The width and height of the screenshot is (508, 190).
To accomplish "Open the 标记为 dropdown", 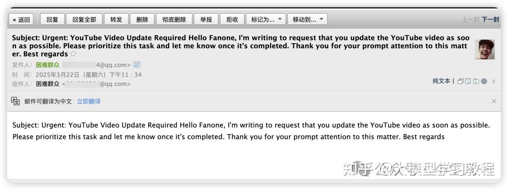I will coord(266,19).
